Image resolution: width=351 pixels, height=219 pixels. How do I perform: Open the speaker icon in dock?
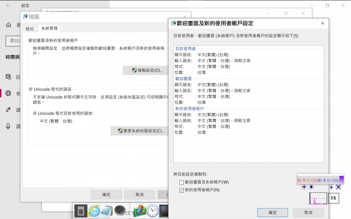point(120,210)
